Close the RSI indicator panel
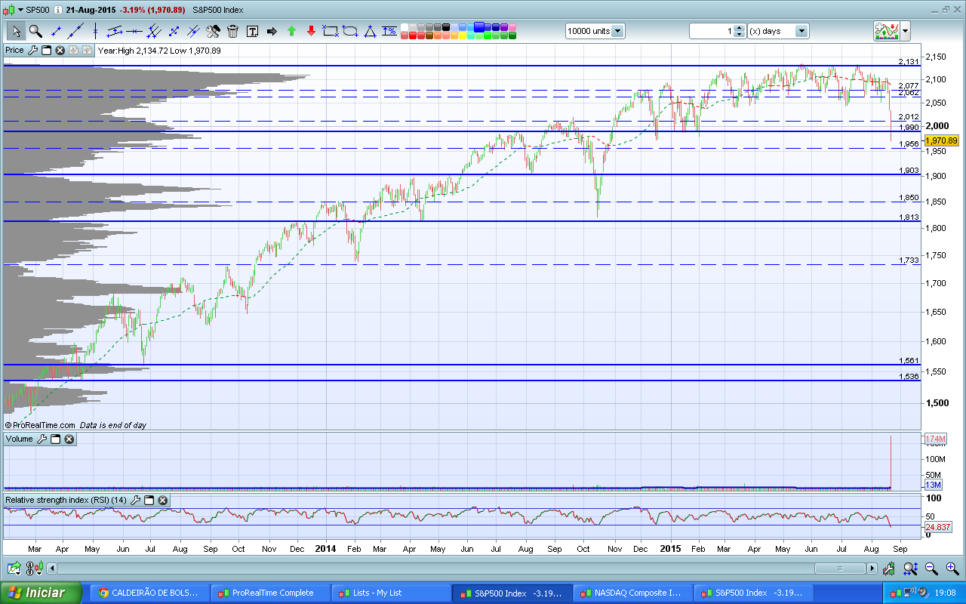966x604 pixels. tap(162, 500)
